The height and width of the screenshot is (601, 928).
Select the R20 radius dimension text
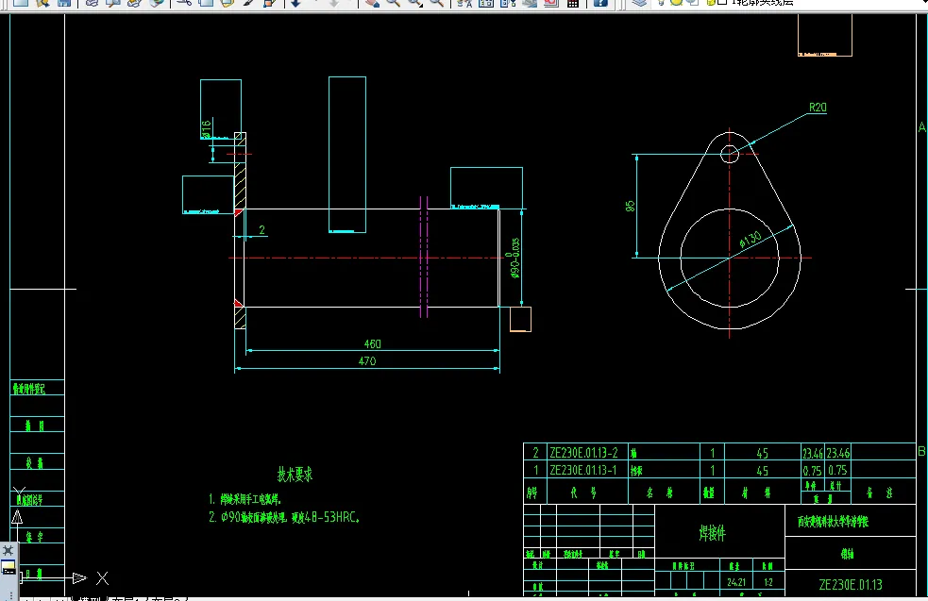pos(818,107)
